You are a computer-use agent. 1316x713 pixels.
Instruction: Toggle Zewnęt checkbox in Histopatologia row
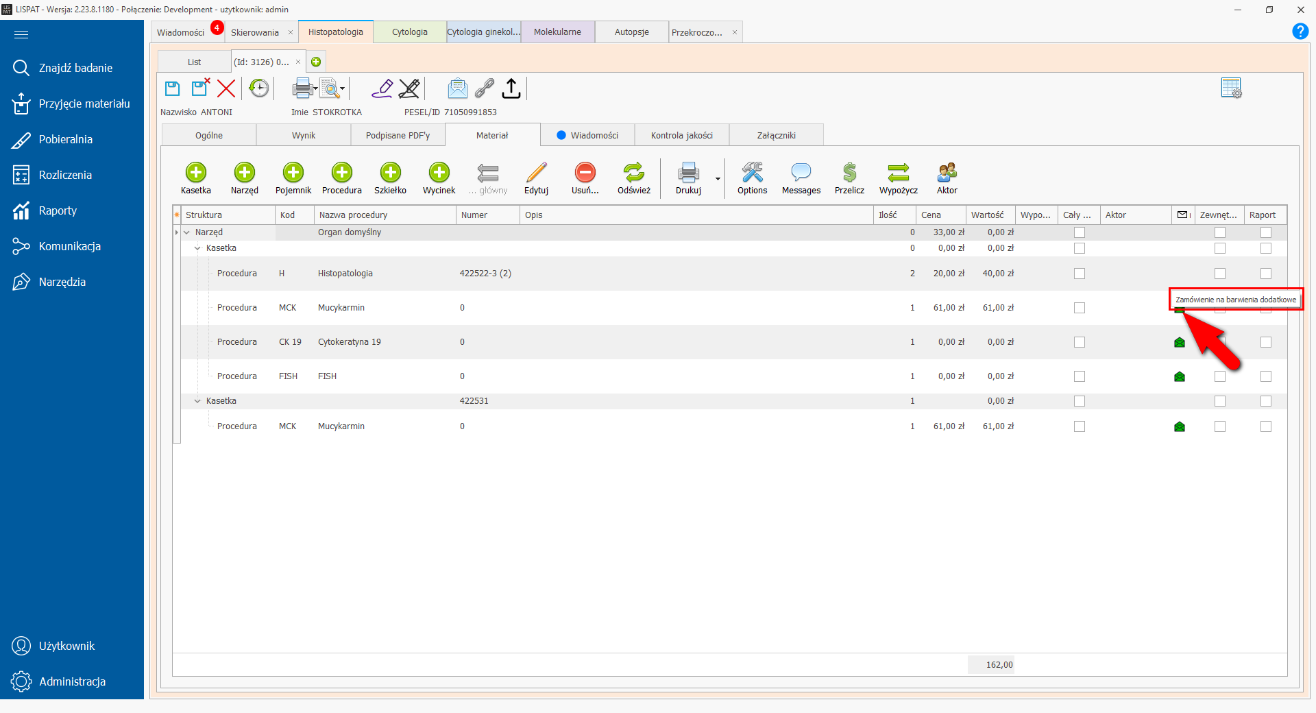click(x=1220, y=274)
